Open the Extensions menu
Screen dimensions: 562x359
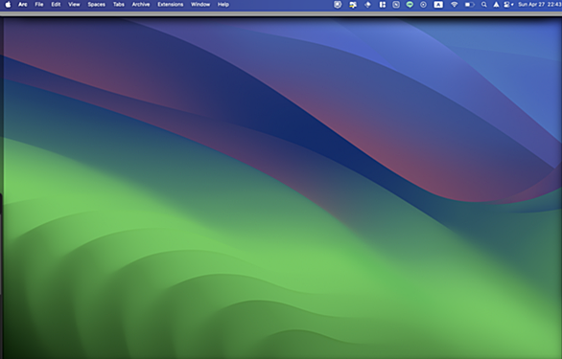171,5
